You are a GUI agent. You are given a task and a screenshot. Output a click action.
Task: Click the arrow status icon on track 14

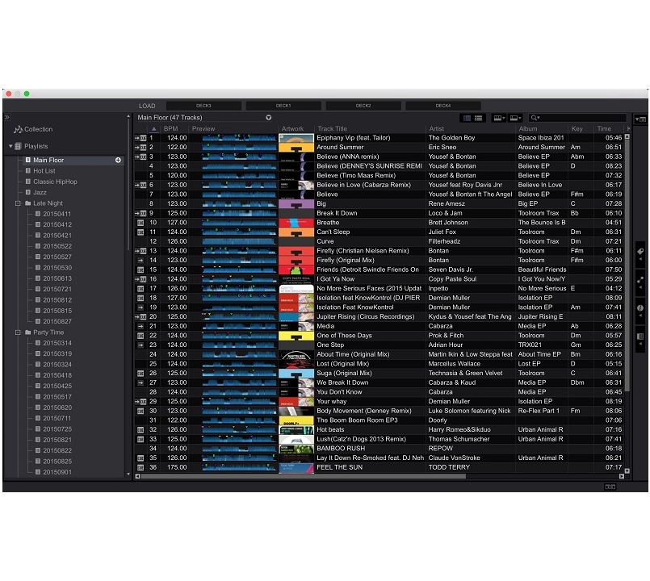[x=140, y=261]
